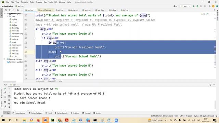
Task: Open Terminal tool window
Action: point(86,113)
